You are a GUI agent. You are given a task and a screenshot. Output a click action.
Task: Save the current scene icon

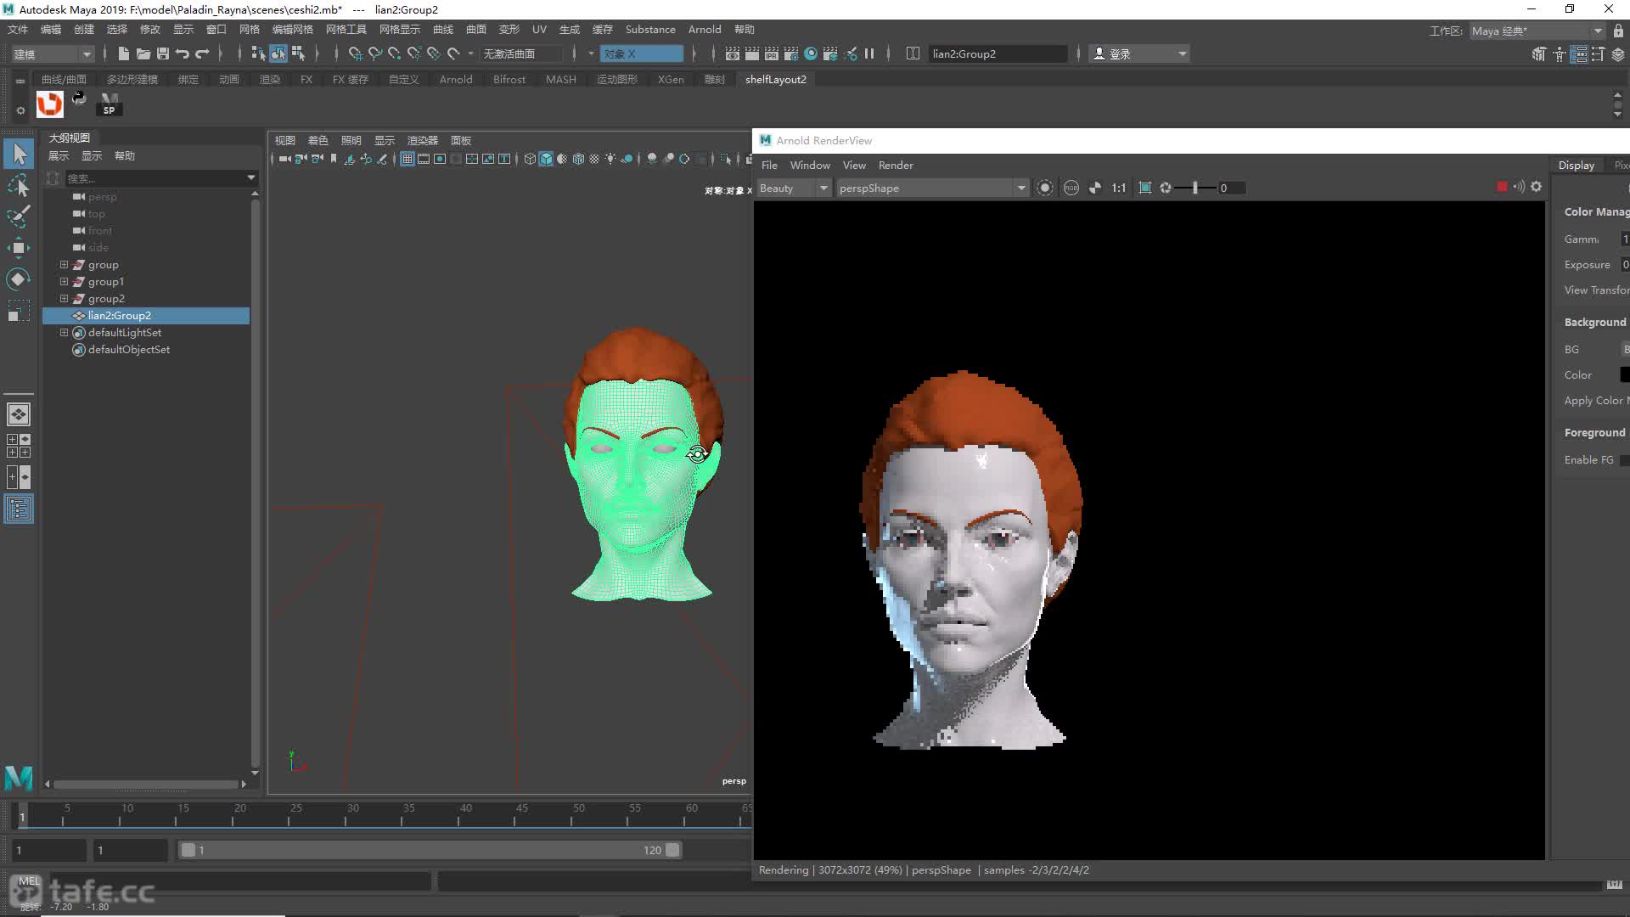(163, 53)
